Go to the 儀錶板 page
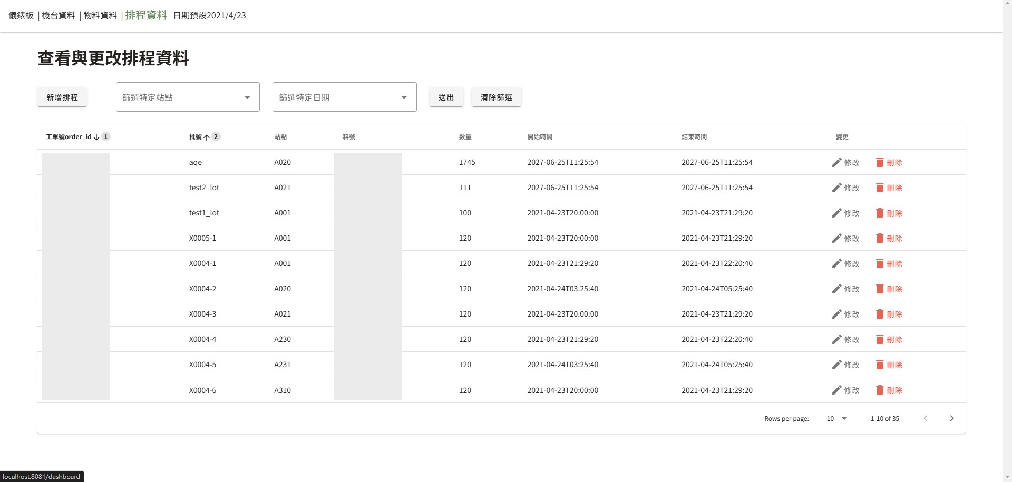The image size is (1012, 482). (x=21, y=15)
